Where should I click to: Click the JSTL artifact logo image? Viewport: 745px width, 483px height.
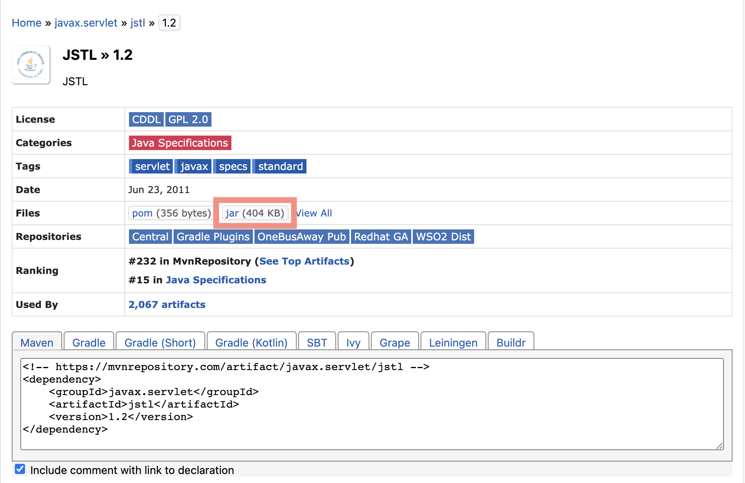(31, 65)
